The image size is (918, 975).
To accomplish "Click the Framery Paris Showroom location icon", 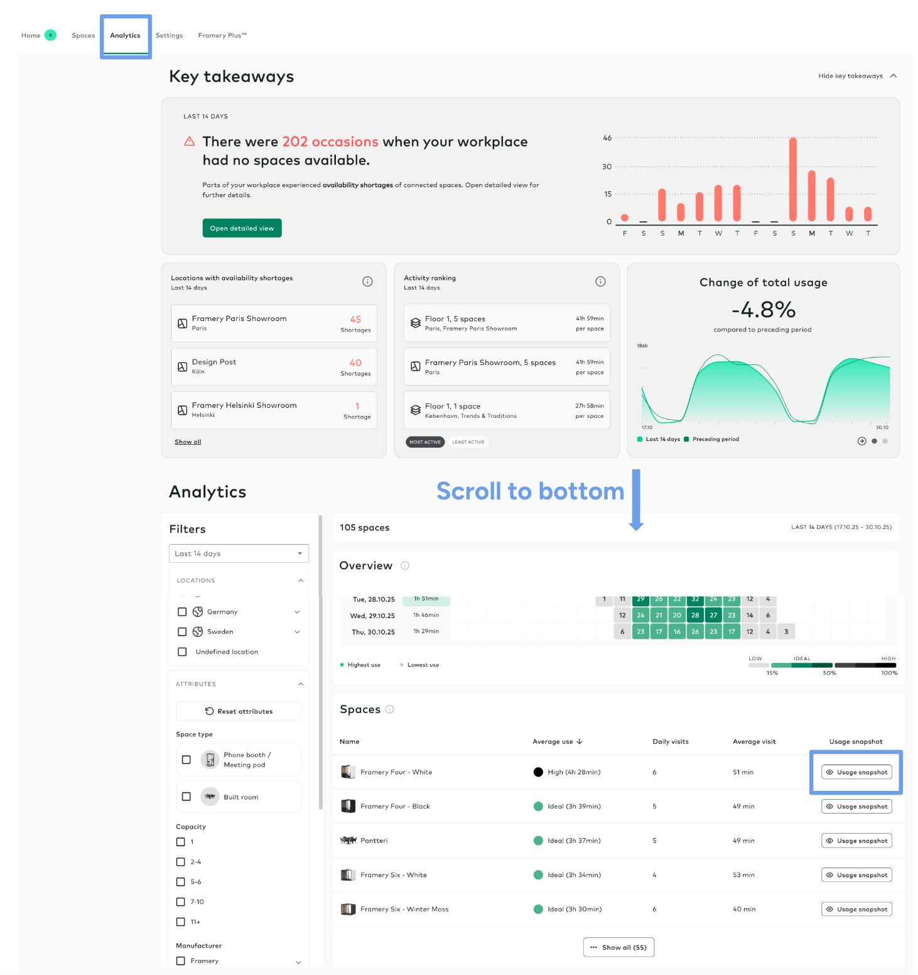I will [182, 324].
